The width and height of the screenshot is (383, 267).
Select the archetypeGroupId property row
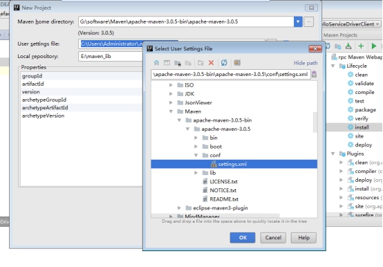[82, 100]
